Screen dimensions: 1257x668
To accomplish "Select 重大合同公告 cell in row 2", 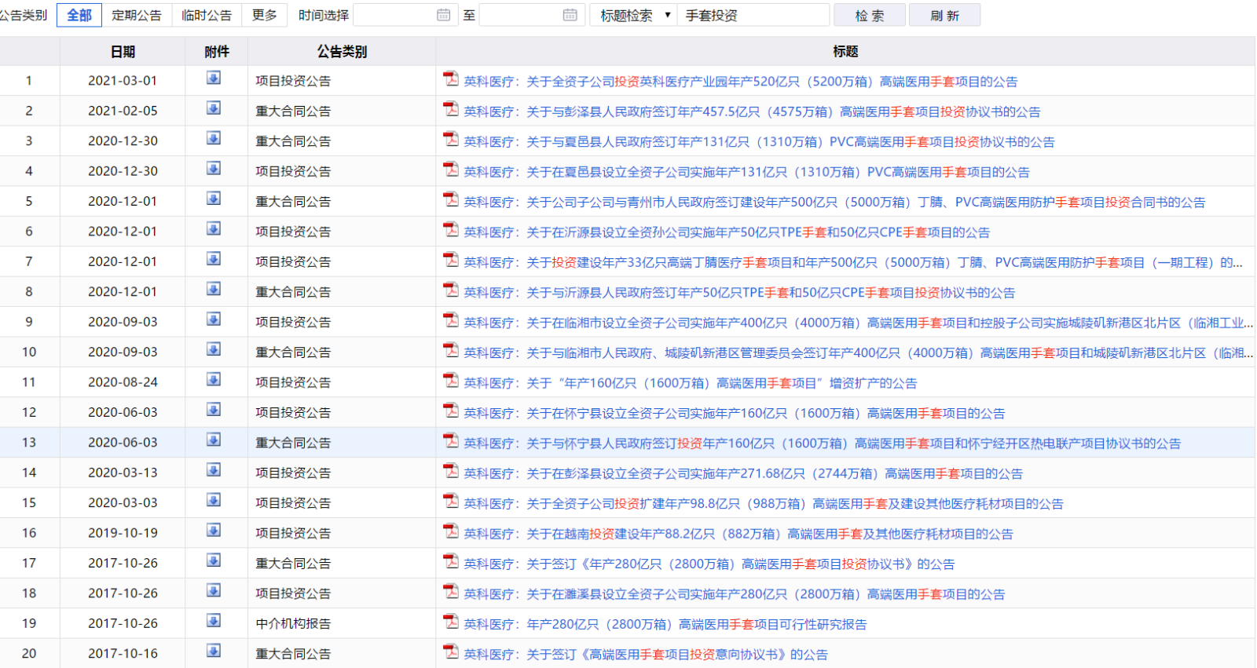I will coord(342,111).
